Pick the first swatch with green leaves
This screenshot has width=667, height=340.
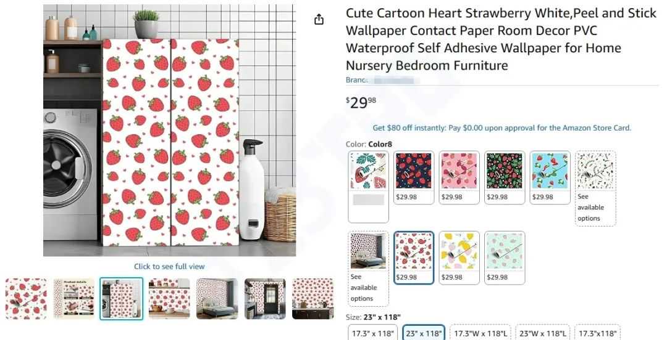point(368,187)
